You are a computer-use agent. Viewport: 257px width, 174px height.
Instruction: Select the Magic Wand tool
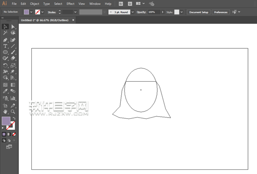click(6, 33)
